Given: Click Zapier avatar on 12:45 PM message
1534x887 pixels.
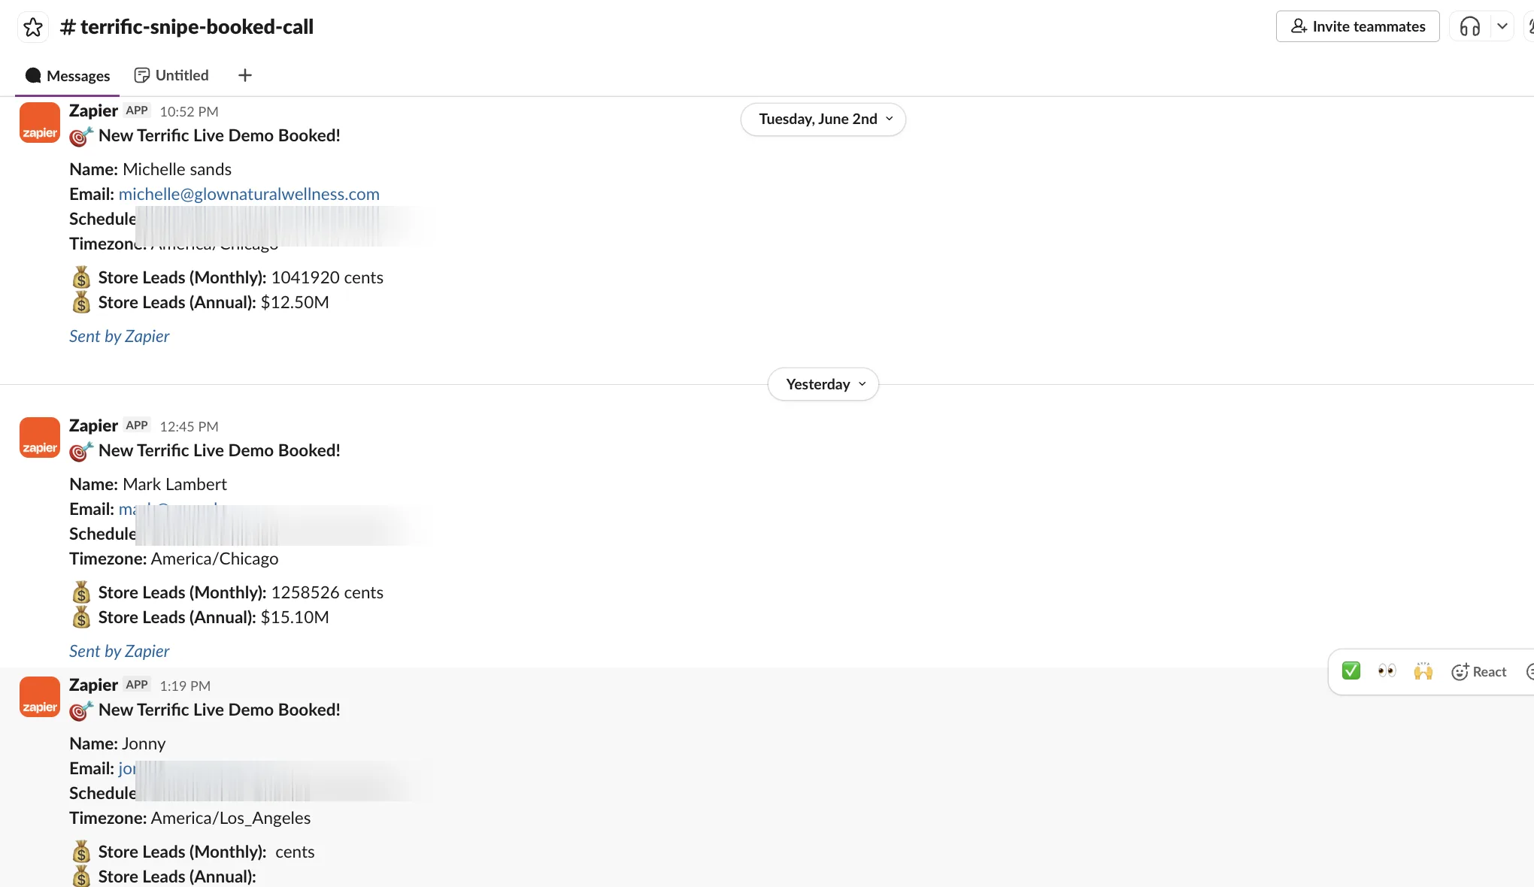Looking at the screenshot, I should pos(39,437).
